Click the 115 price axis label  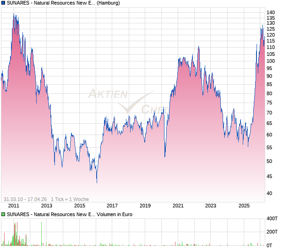coord(271,41)
